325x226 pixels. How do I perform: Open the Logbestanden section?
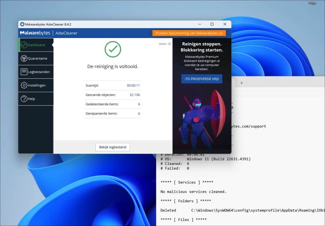point(36,72)
